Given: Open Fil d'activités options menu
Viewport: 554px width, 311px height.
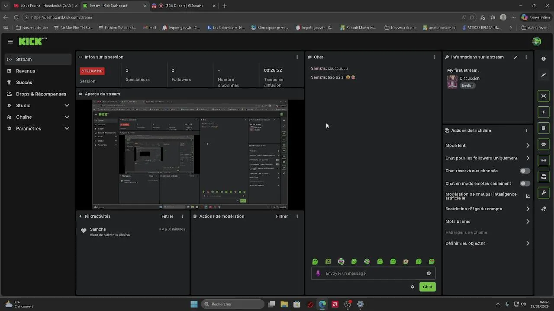Looking at the screenshot, I should pyautogui.click(x=182, y=216).
